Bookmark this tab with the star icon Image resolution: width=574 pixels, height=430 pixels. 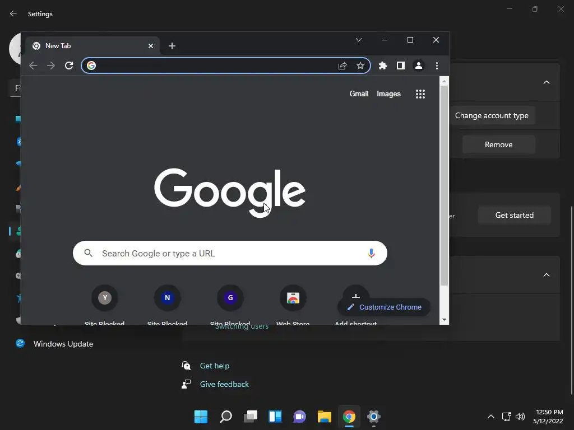coord(360,66)
